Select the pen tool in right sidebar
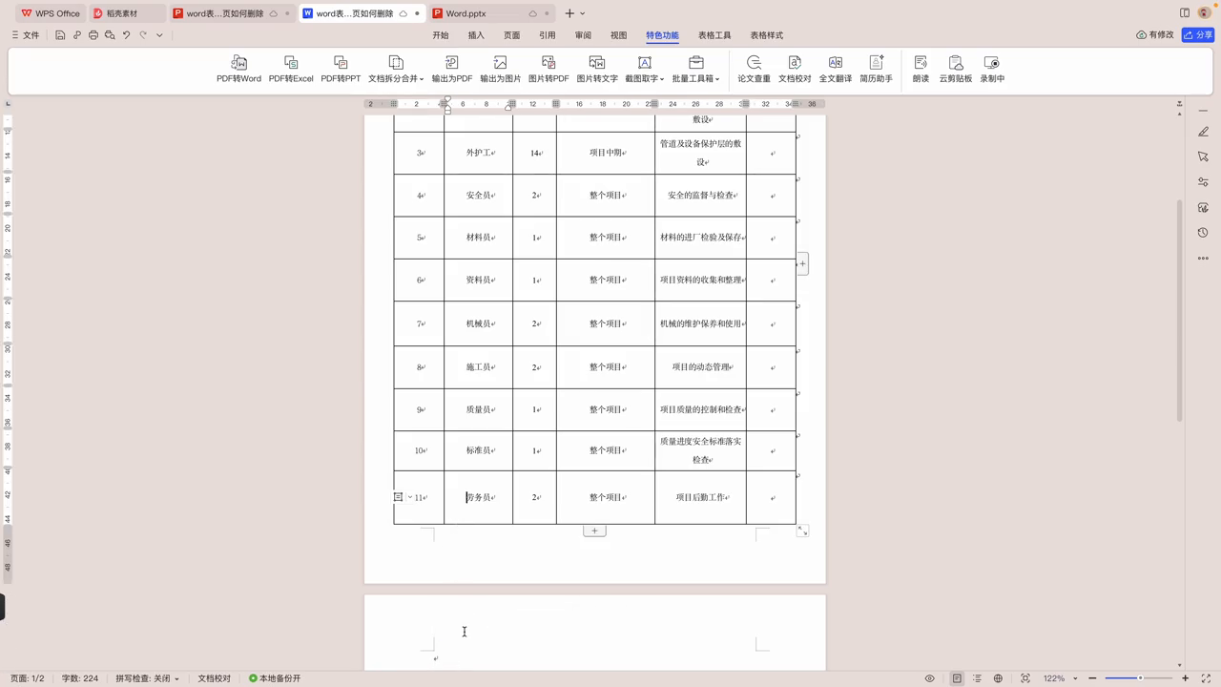Screen dimensions: 1221x687 tap(1203, 132)
